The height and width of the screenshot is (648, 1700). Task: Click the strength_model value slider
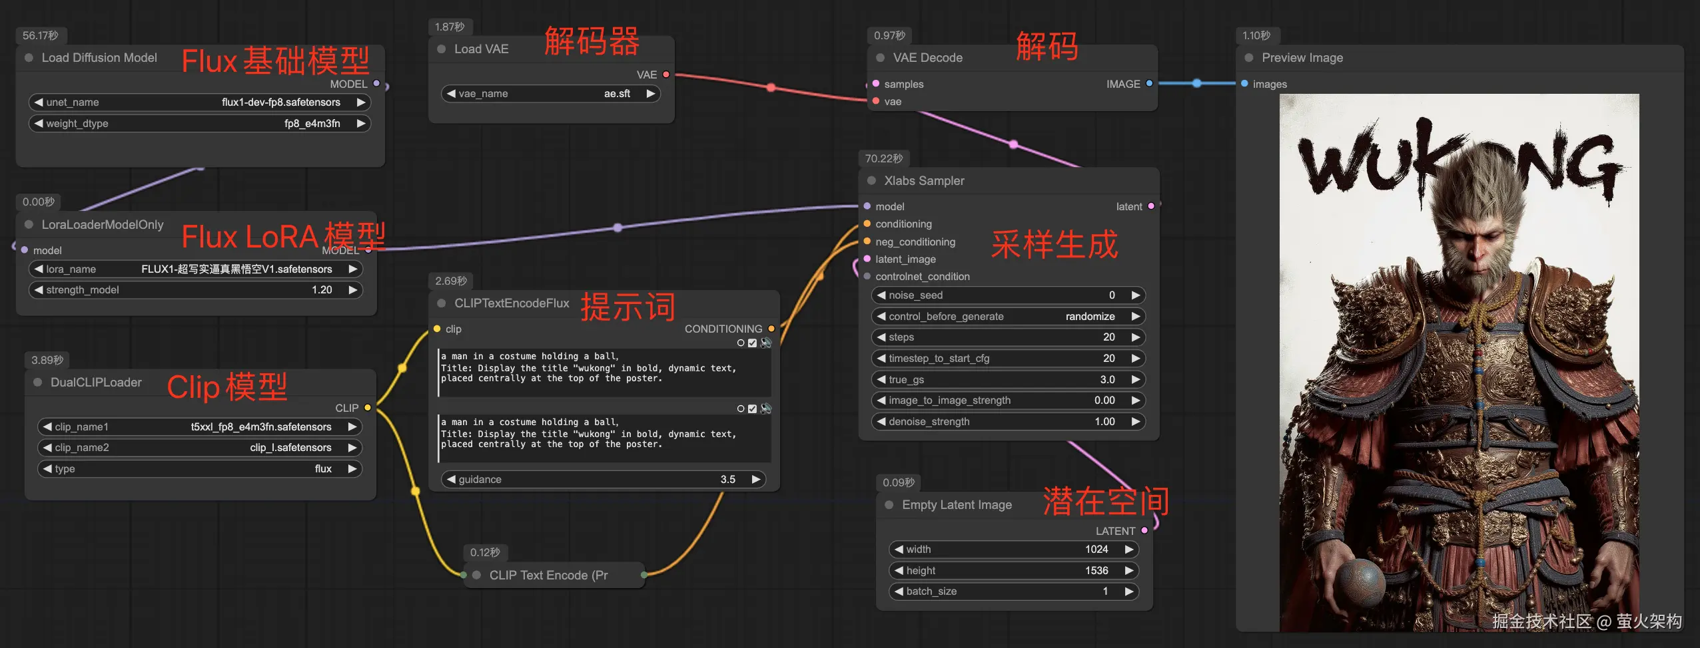[x=196, y=290]
